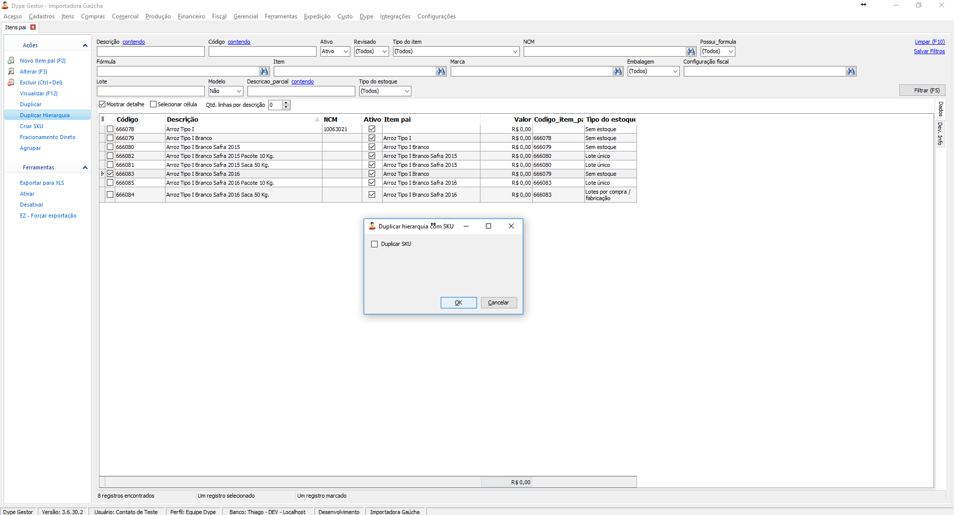Click the Novo item pai icon
Screen dimensions: 954x515
[11, 61]
